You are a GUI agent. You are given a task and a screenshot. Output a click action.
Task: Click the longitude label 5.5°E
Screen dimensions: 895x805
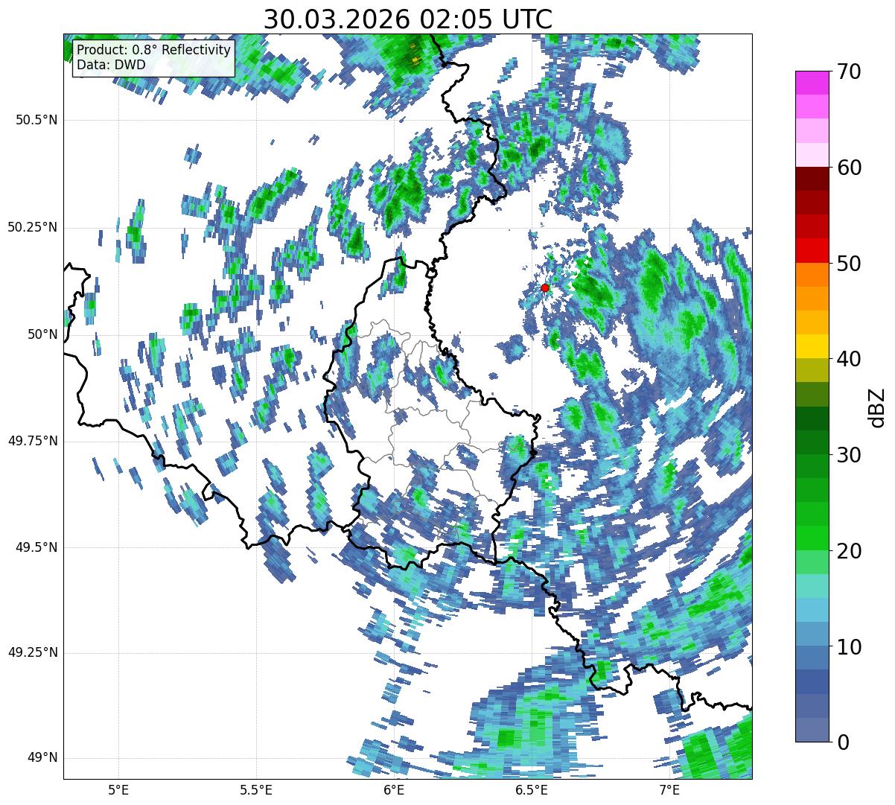[256, 789]
